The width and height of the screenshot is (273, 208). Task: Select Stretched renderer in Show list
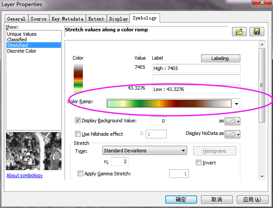[x=34, y=45]
